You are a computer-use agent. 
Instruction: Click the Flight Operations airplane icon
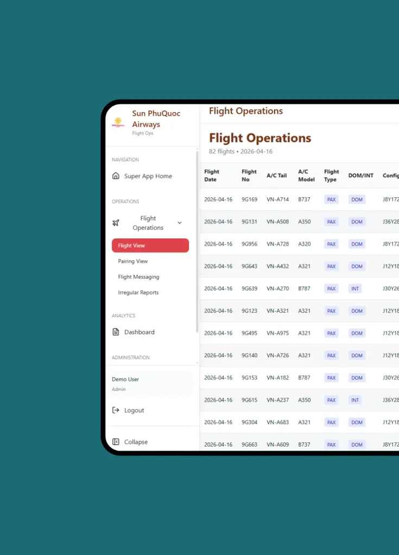[x=116, y=223]
